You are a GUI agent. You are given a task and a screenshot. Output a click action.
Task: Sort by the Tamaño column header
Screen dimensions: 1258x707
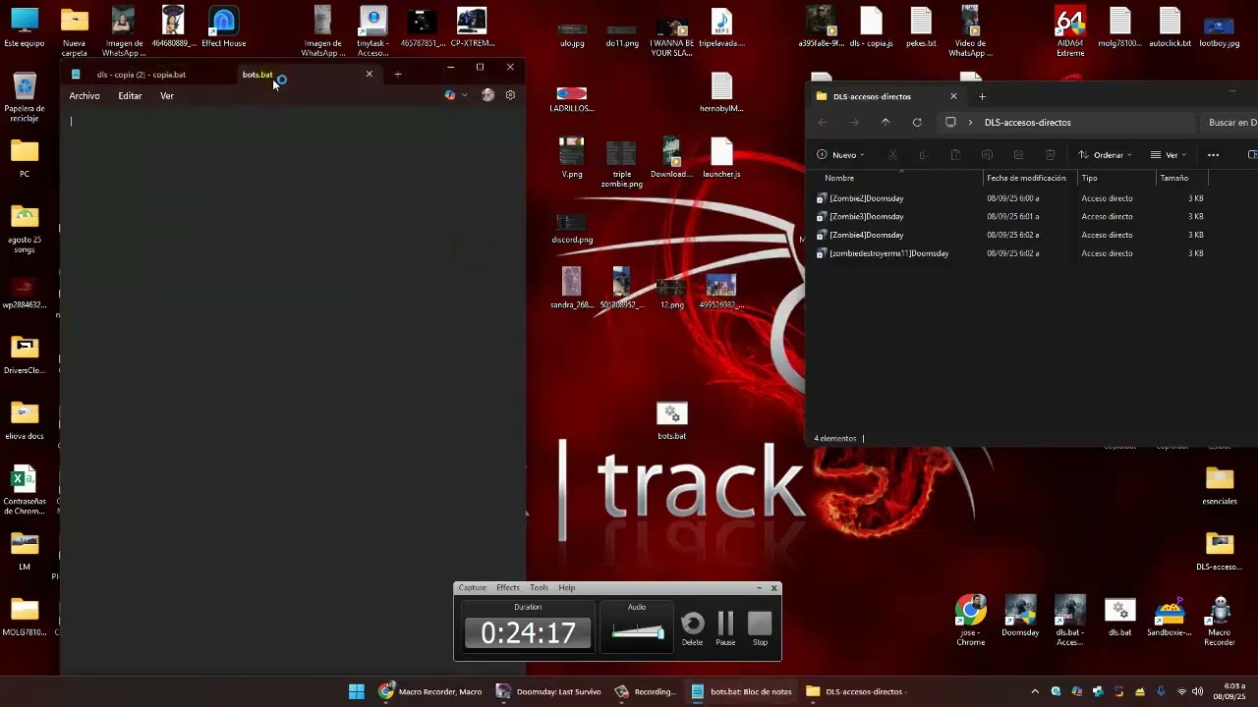tap(1173, 178)
